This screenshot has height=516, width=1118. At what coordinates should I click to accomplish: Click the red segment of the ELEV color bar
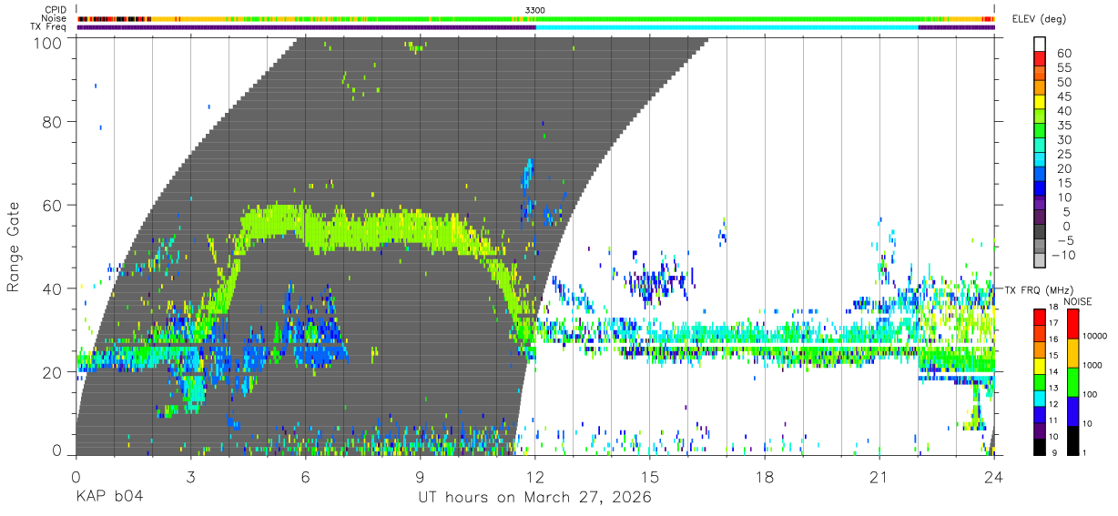point(1040,59)
